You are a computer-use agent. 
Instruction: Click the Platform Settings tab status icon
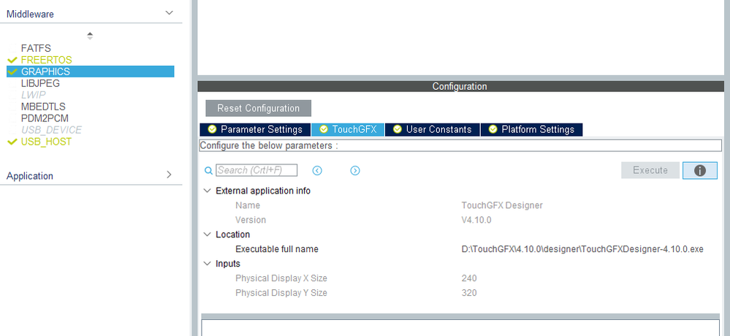pyautogui.click(x=493, y=129)
